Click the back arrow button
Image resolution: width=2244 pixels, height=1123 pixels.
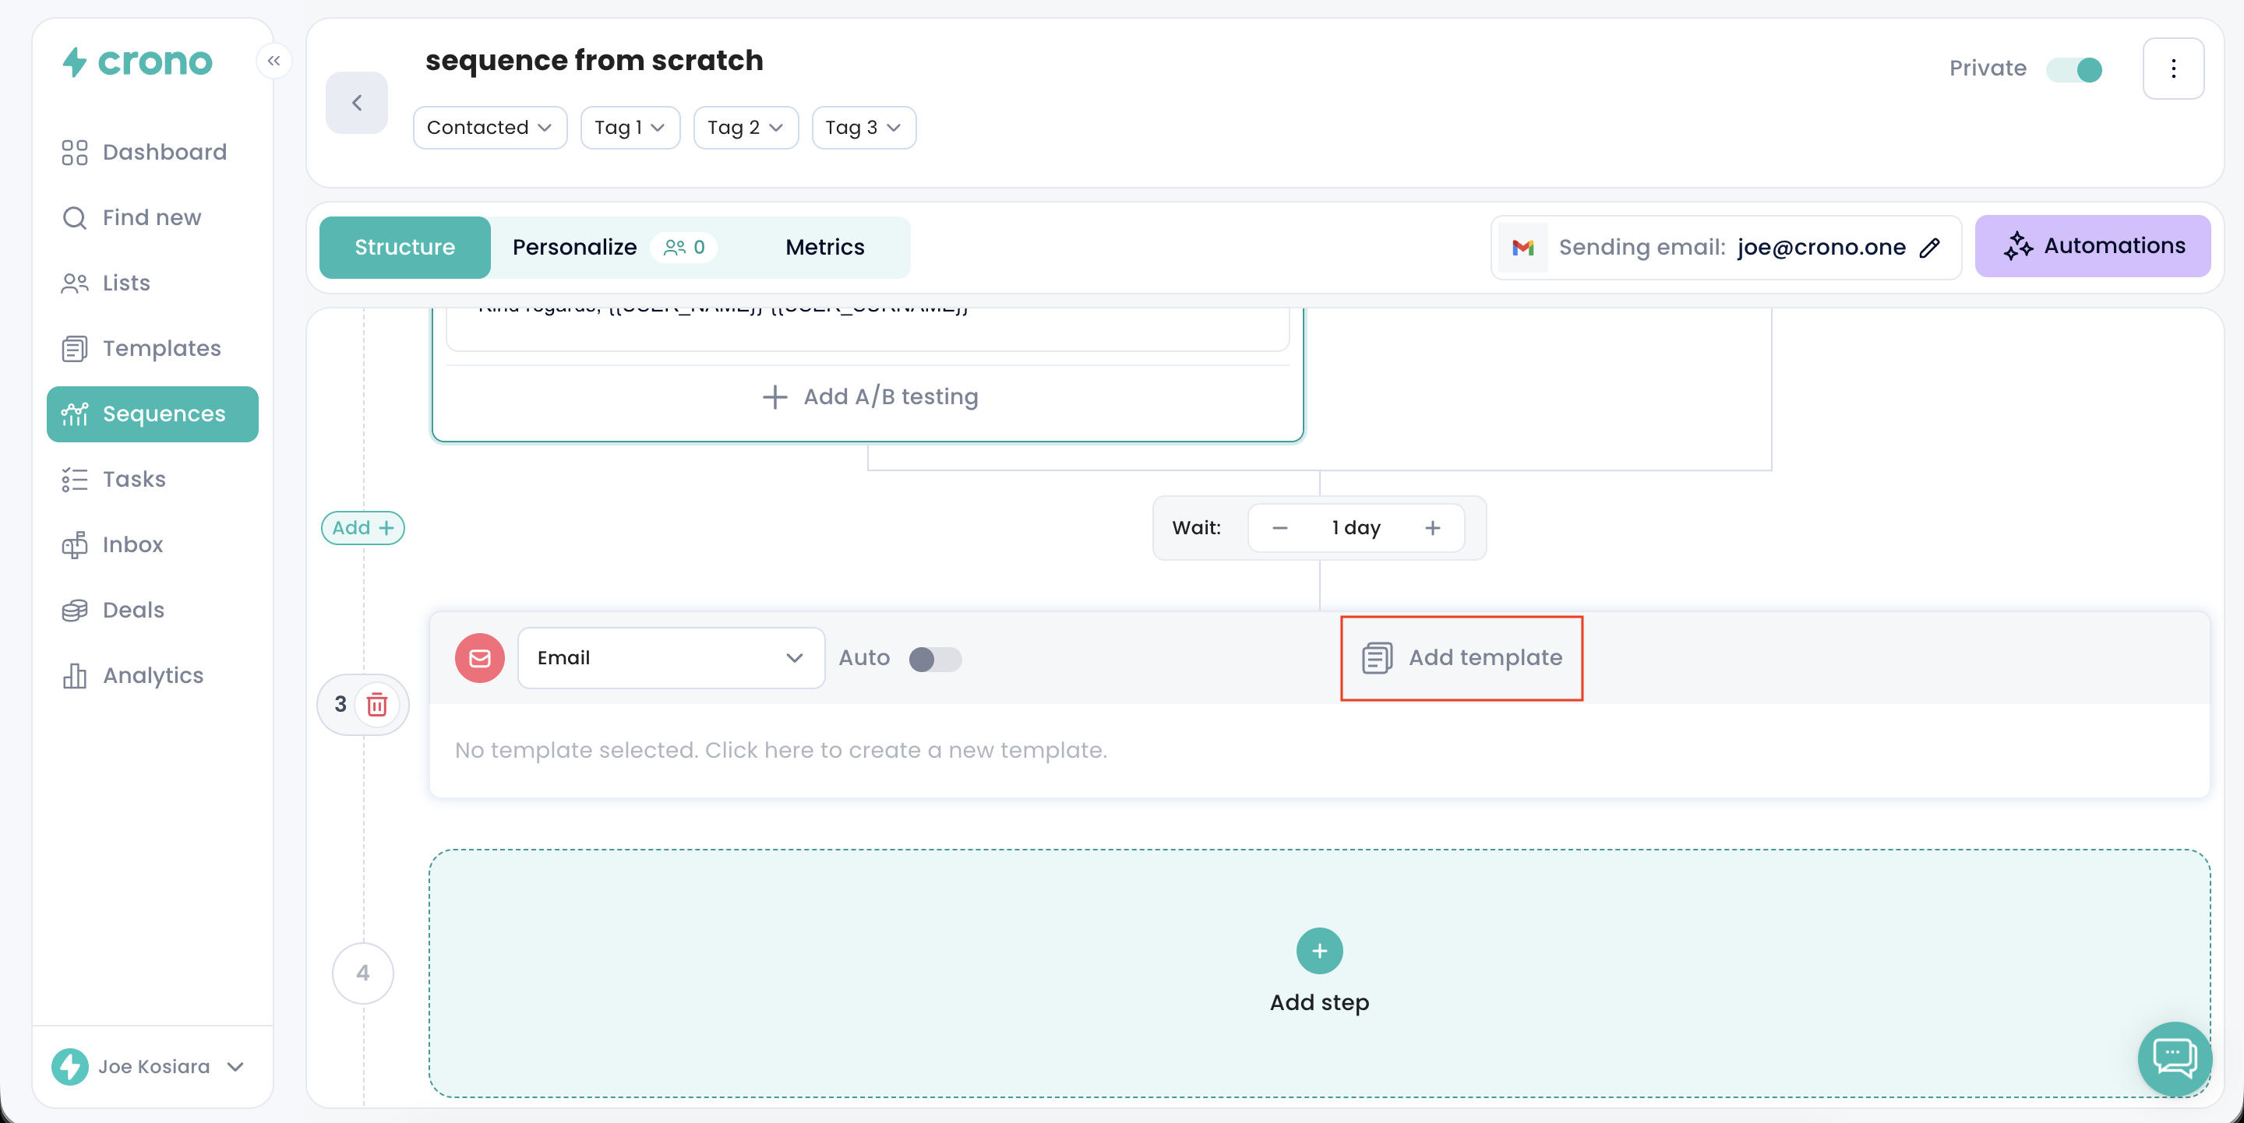[356, 103]
